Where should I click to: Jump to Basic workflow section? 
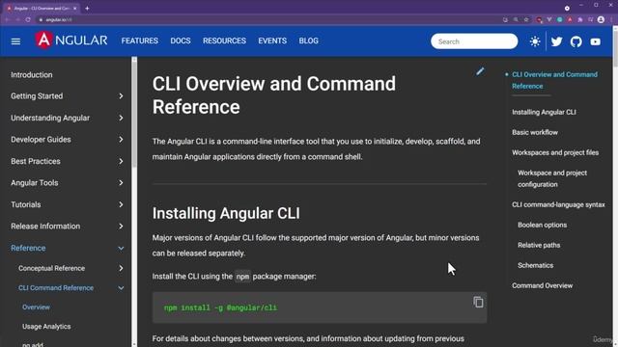point(535,133)
